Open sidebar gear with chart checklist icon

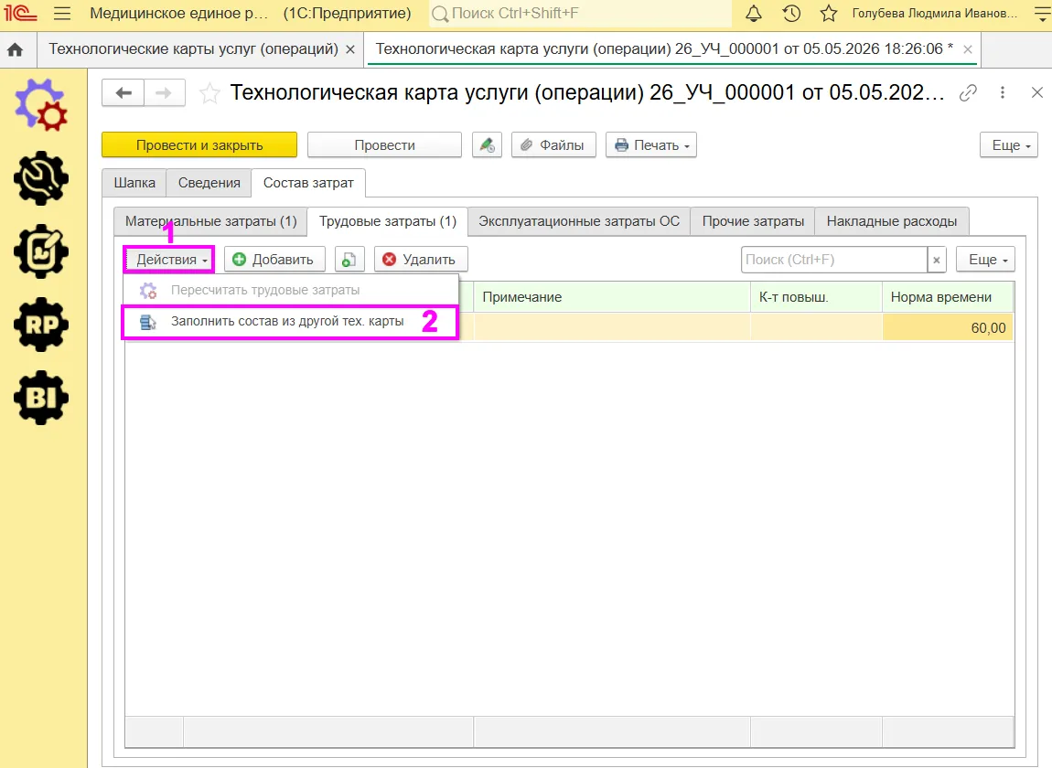coord(41,251)
